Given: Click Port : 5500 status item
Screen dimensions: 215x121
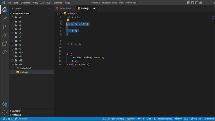Looking at the screenshot, I should [182, 119].
